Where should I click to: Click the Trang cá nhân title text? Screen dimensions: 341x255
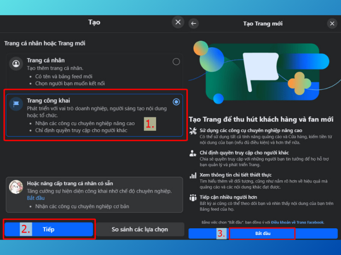[46, 60]
